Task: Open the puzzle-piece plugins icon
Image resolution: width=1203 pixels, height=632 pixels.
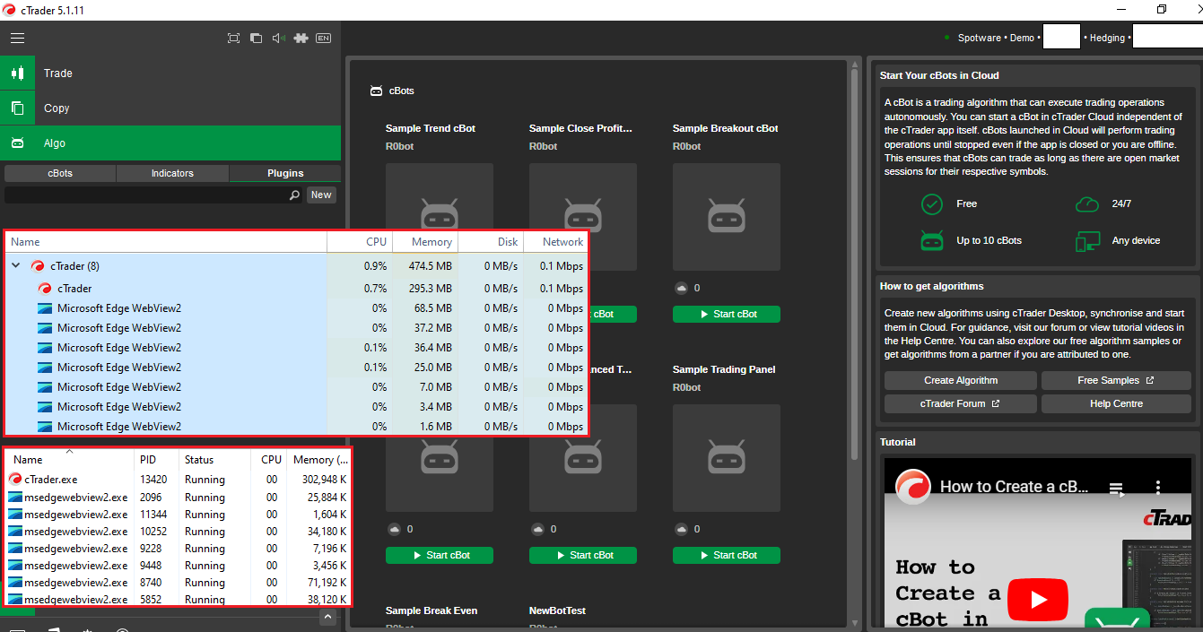Action: (x=301, y=38)
